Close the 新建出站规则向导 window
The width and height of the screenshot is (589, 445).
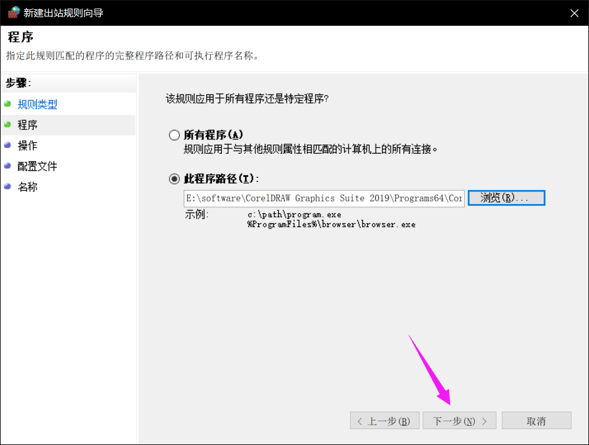(x=574, y=13)
